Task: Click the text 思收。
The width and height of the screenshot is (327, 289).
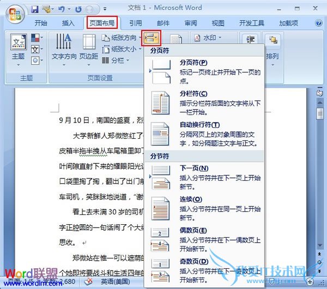Action: [x=68, y=242]
